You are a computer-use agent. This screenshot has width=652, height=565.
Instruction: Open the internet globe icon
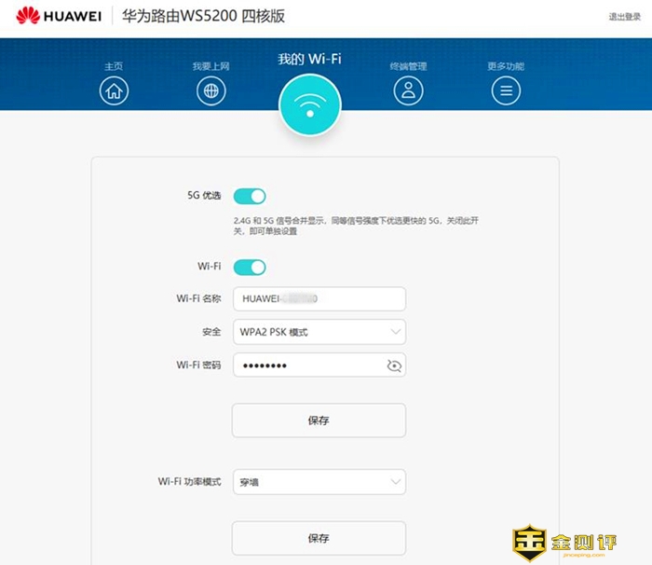pos(211,90)
